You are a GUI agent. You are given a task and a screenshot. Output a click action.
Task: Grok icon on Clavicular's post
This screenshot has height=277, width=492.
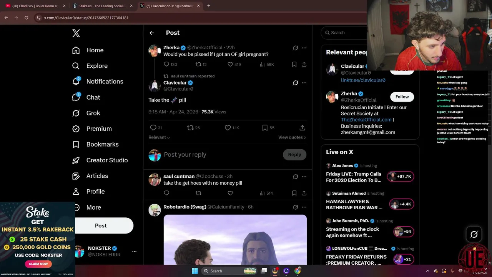click(x=295, y=83)
